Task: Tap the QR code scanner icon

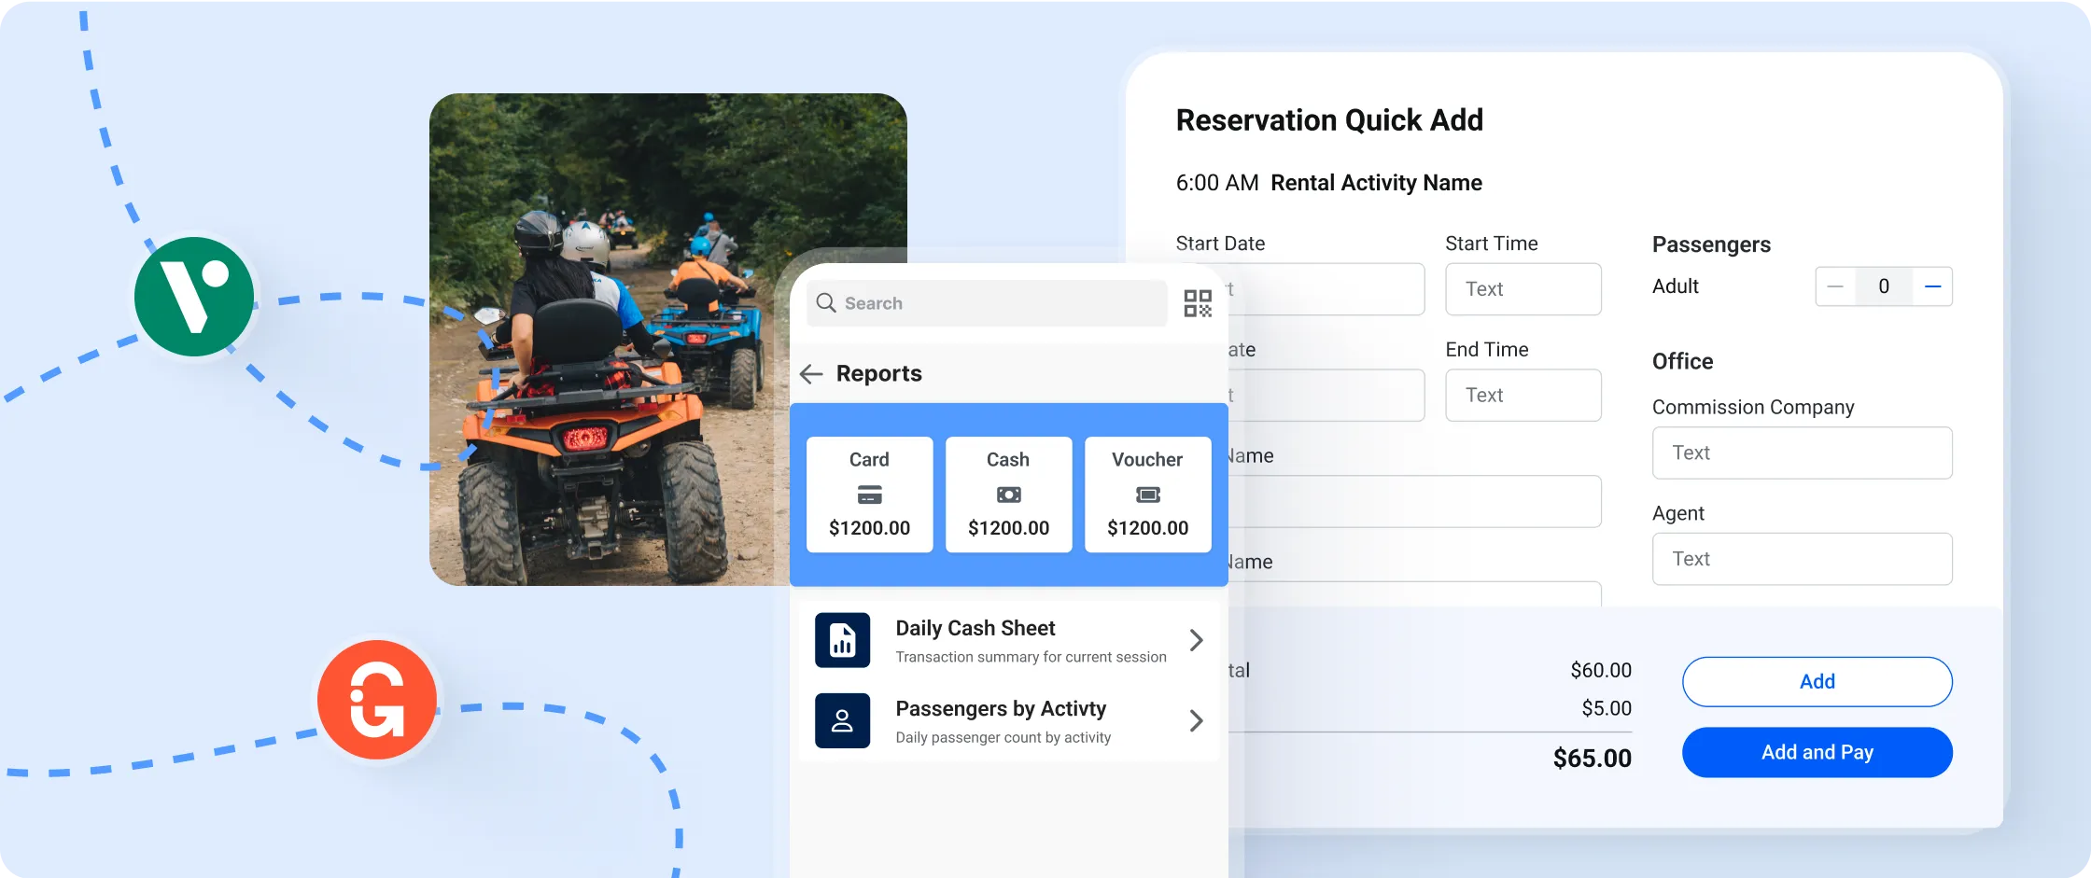Action: pos(1198,302)
